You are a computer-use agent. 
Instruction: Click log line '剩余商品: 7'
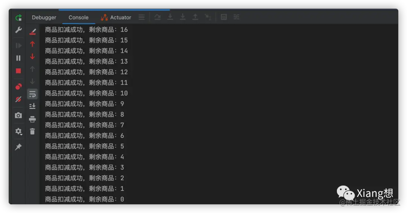85,125
